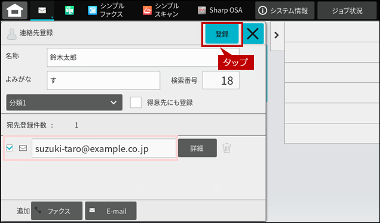Click the Sharp OSA icon
Screen dimensions: 380x223
[202, 10]
